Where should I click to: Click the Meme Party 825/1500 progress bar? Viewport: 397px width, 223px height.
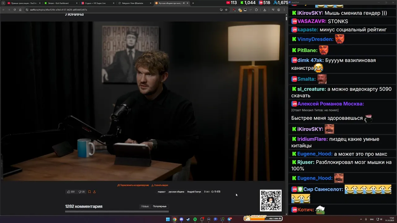(263, 218)
